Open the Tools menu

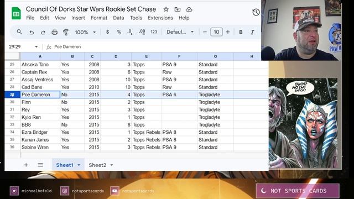[136, 18]
